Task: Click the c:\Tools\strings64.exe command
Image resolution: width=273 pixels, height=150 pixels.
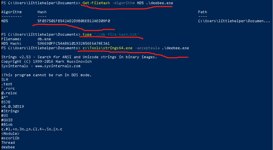Action: pos(107,48)
